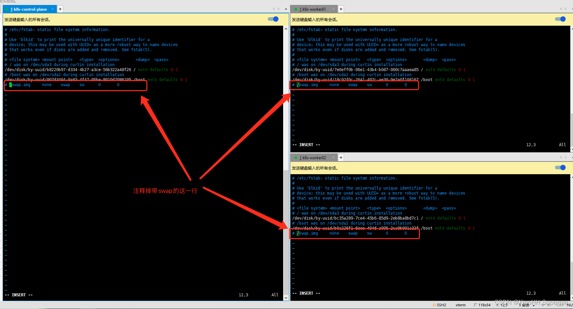Click the bc35a289 UUID line in worker02

point(379,218)
